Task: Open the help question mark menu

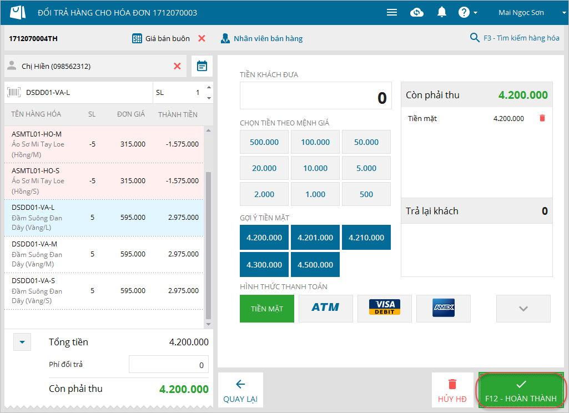Action: [x=467, y=13]
